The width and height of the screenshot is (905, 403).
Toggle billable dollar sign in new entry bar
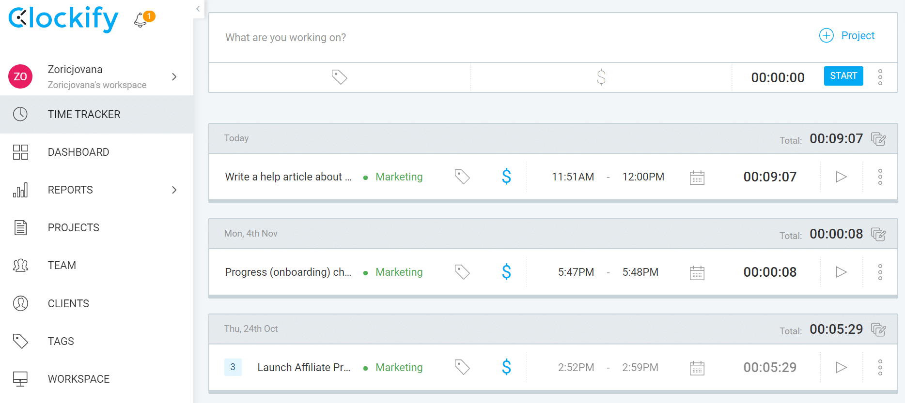pos(601,77)
